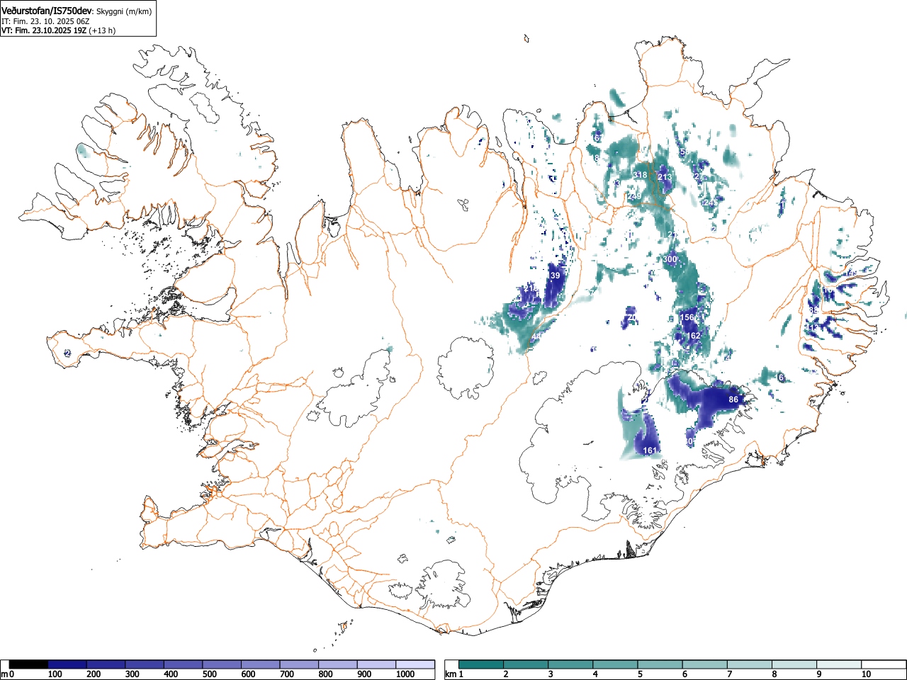Click the 213 visibility value on map
The height and width of the screenshot is (680, 907).
coord(665,177)
